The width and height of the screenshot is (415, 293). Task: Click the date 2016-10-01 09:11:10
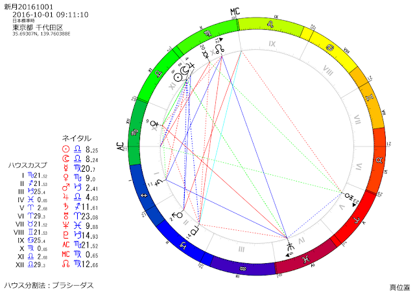click(x=51, y=14)
